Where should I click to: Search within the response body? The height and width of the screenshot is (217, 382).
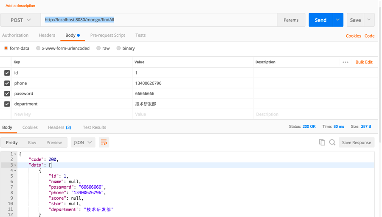pos(332,143)
